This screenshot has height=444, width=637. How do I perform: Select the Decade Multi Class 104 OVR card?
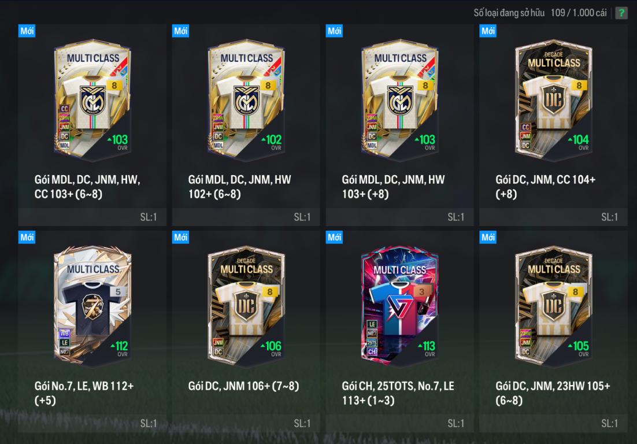click(x=553, y=101)
